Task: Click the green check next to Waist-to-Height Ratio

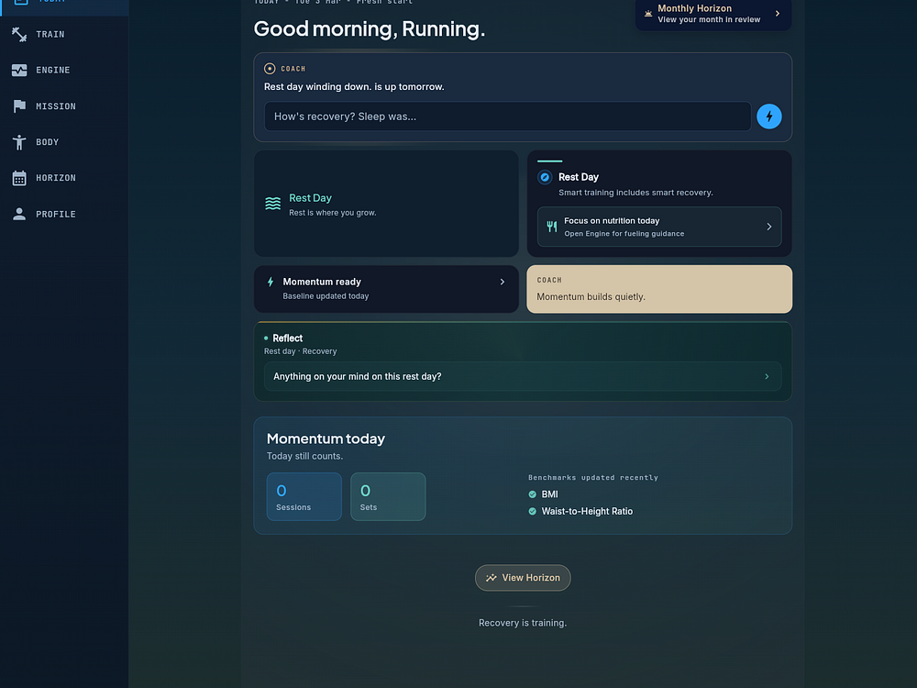Action: pyautogui.click(x=532, y=511)
